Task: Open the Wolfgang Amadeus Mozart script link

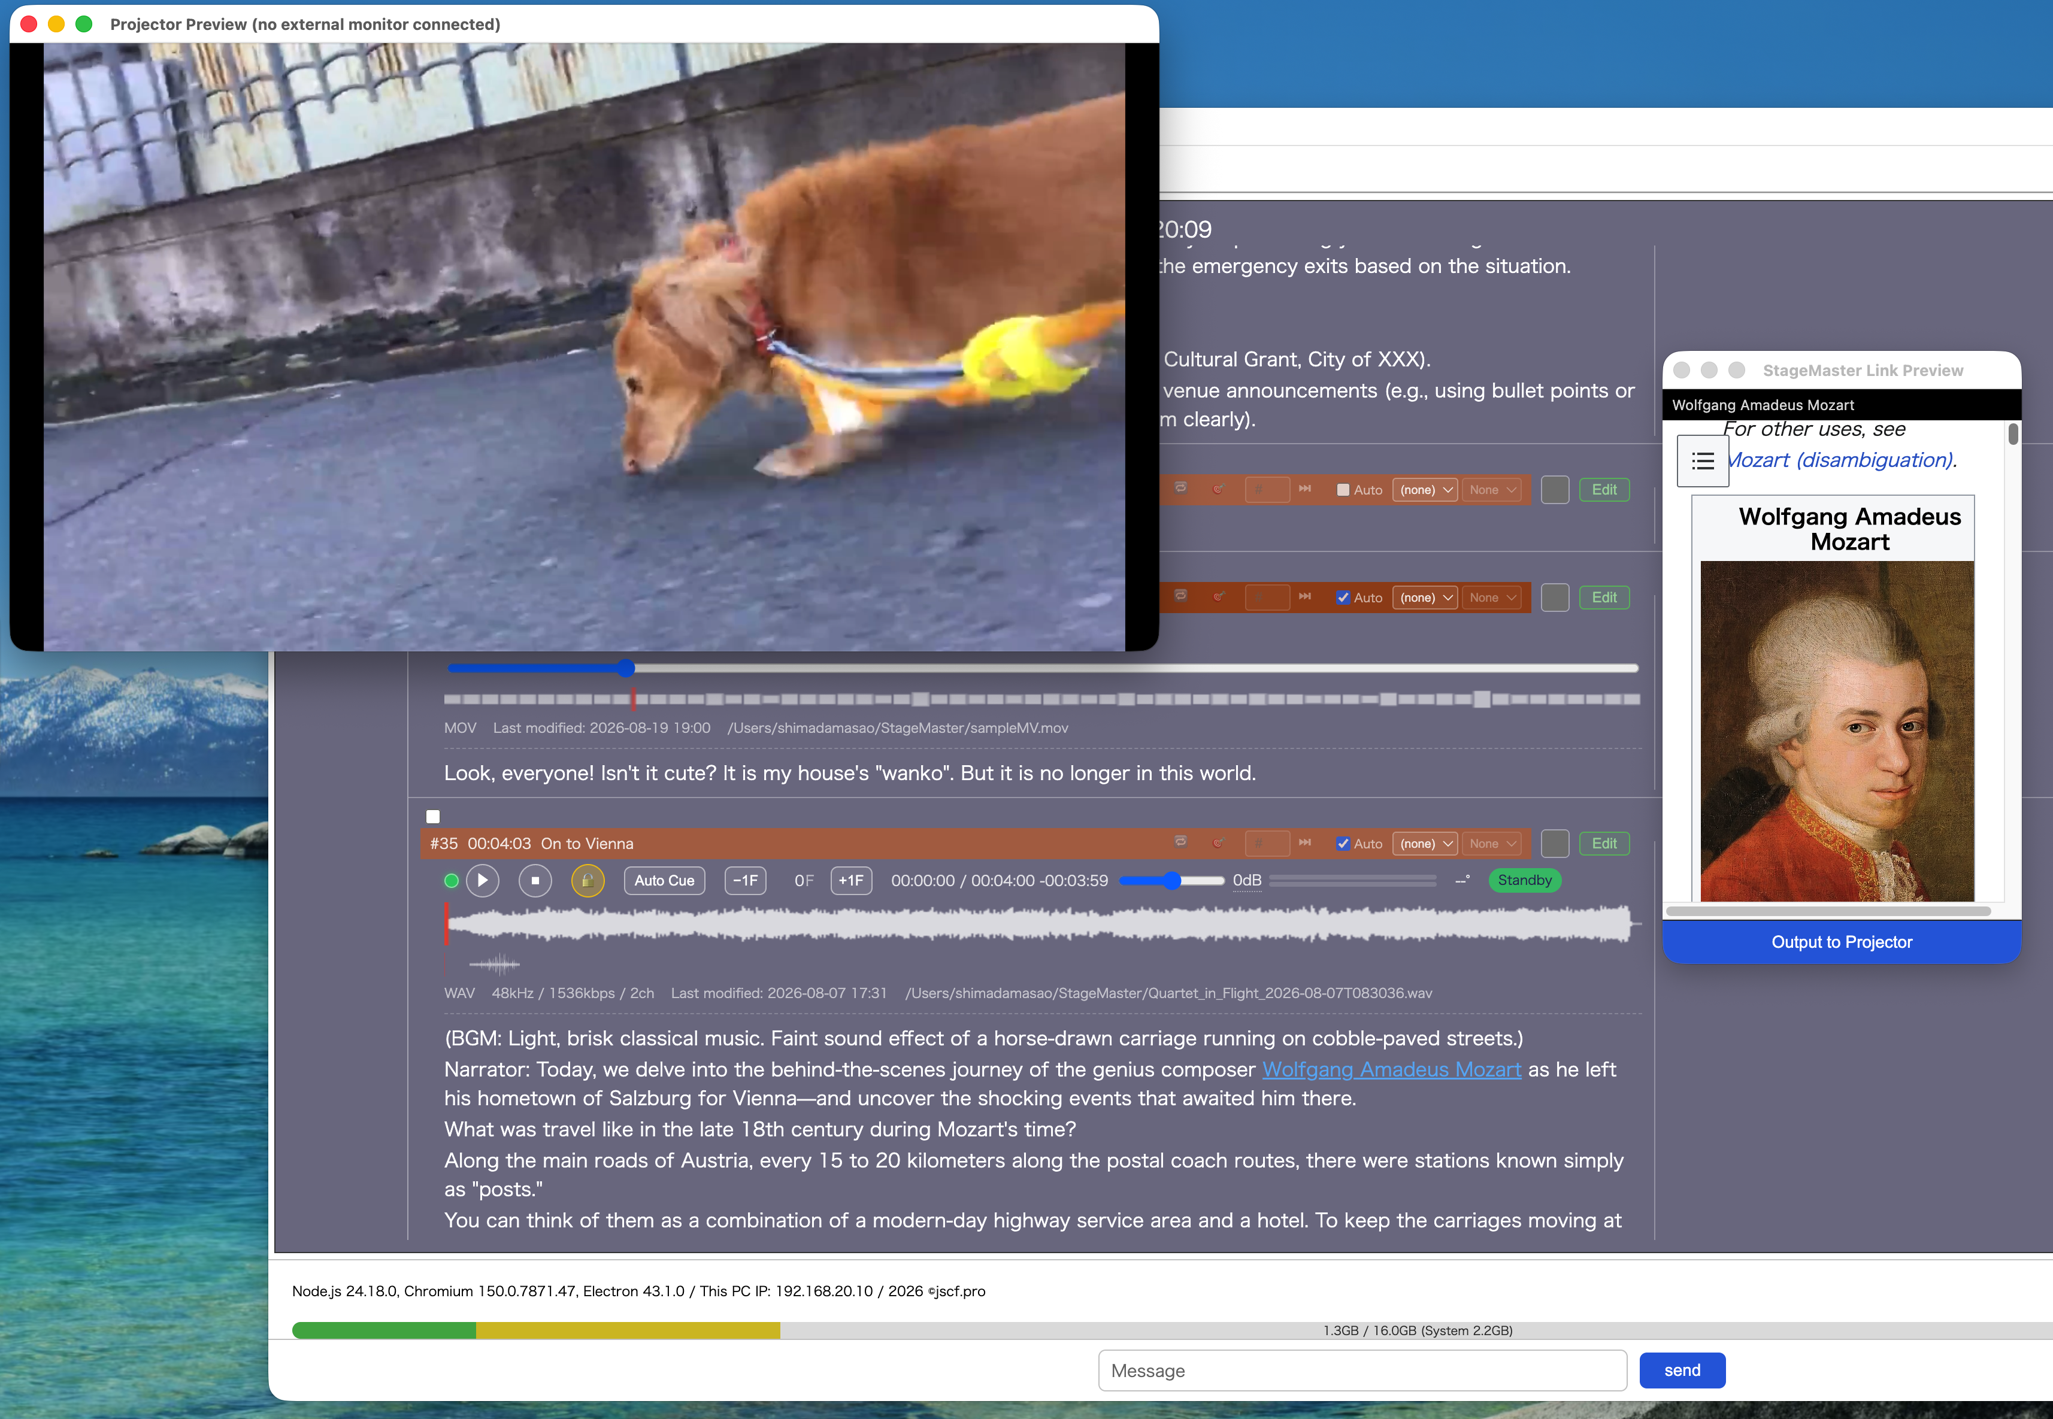Action: (x=1391, y=1069)
